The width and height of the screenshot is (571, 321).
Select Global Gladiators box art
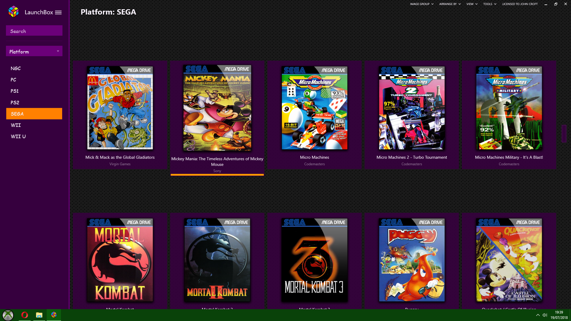[120, 108]
